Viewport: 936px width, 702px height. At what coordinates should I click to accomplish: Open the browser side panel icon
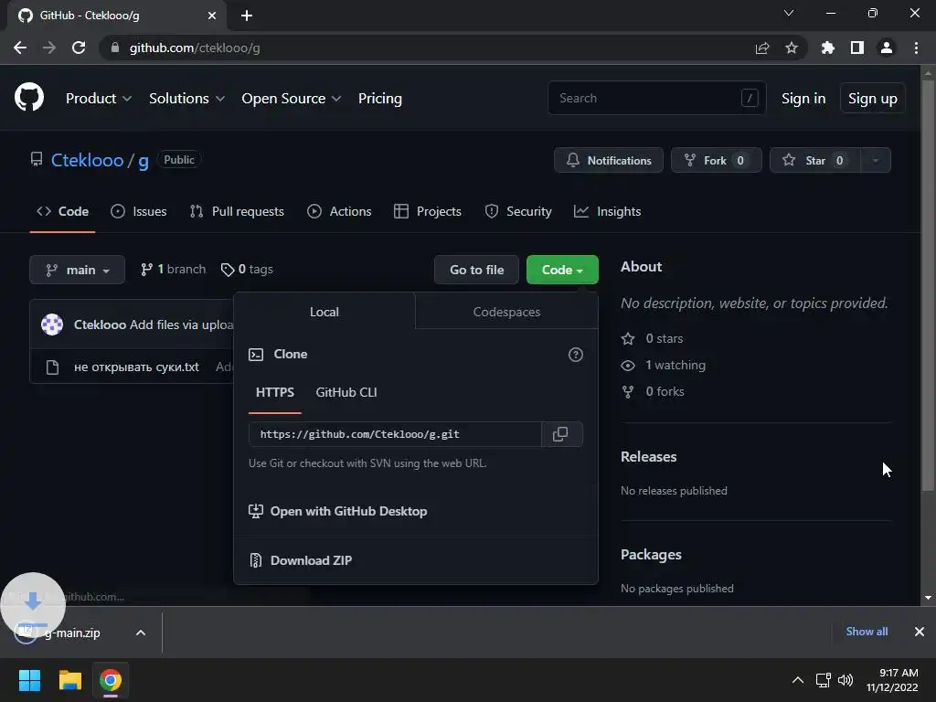pyautogui.click(x=856, y=48)
